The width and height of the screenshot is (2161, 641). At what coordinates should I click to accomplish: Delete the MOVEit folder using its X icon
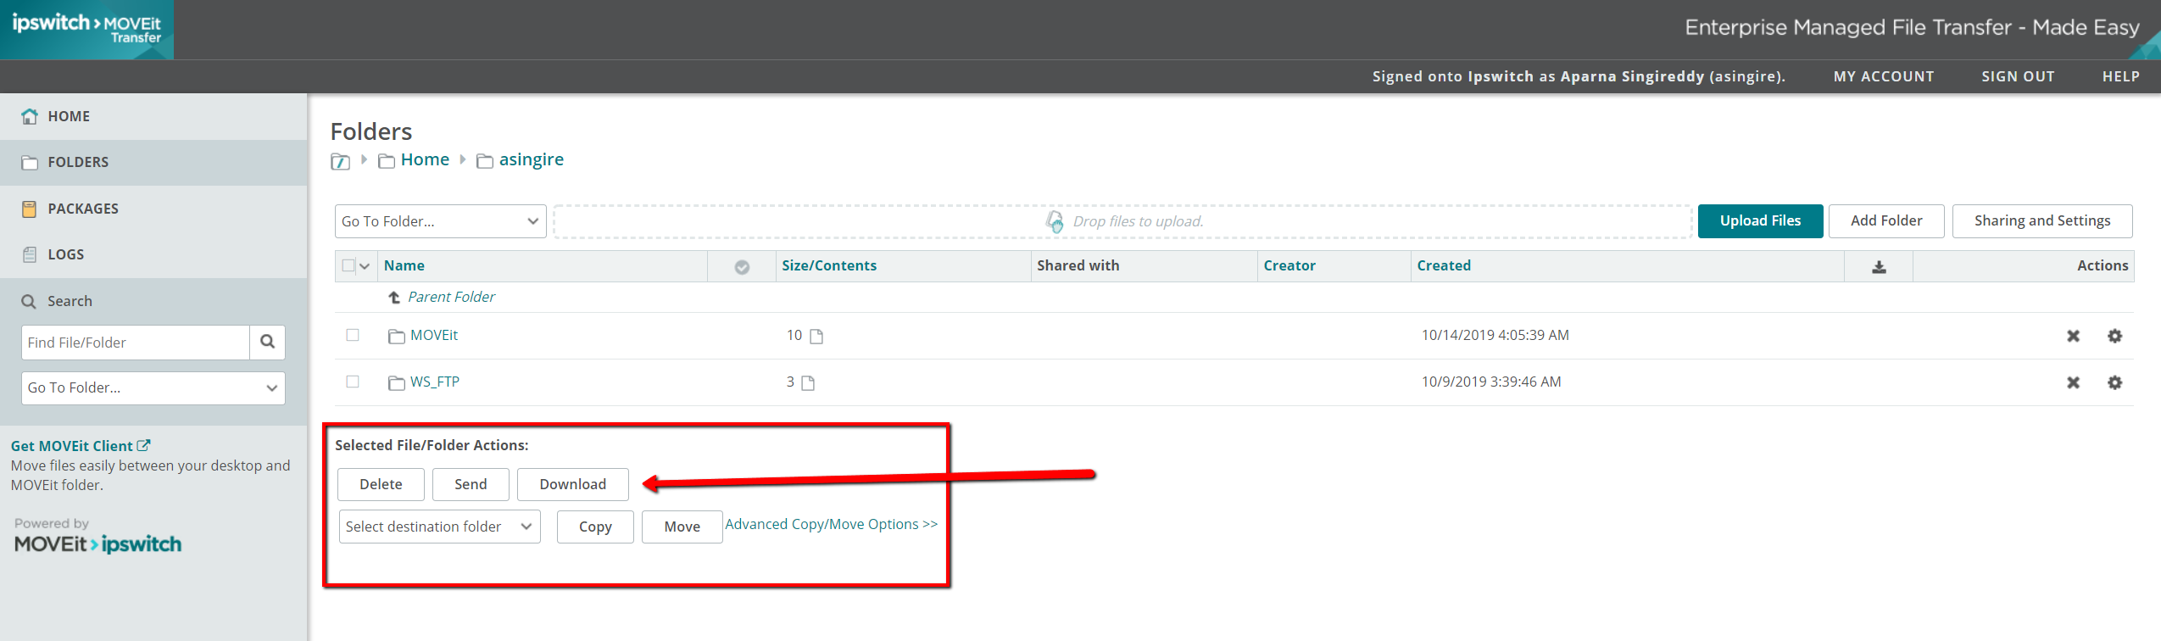coord(2073,336)
